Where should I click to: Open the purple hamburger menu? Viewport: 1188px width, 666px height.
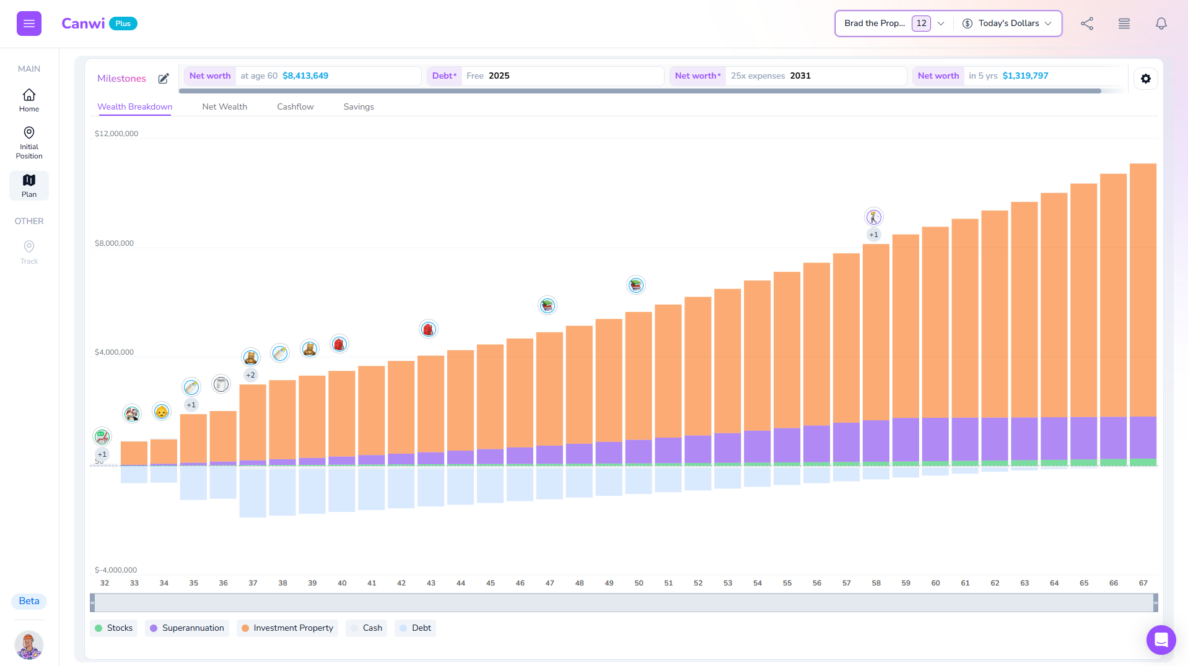(29, 24)
